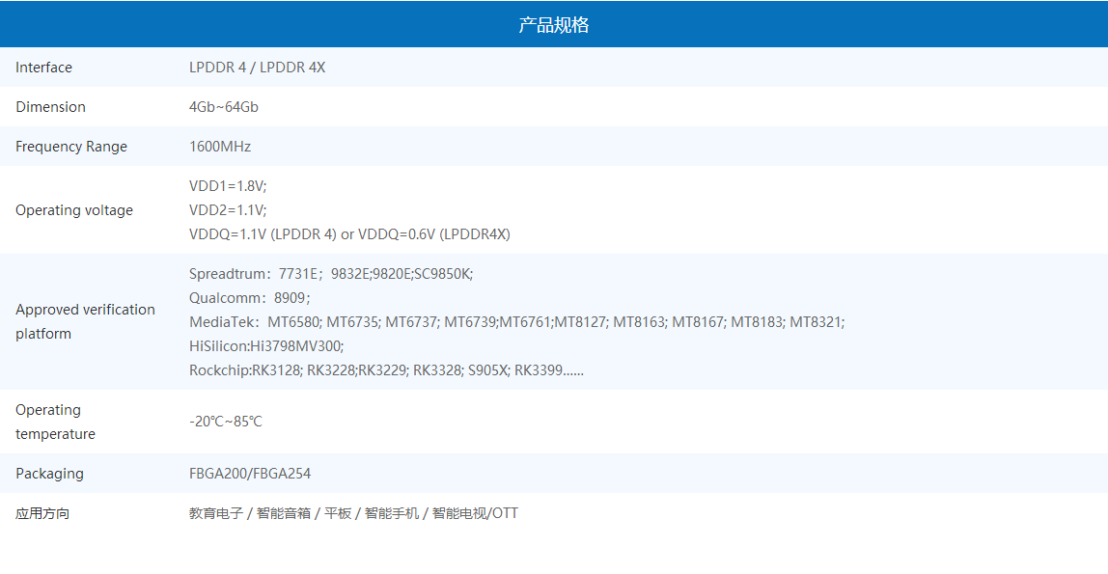Click the MediaTek platform list line
Screen dimensions: 1108x574
517,322
